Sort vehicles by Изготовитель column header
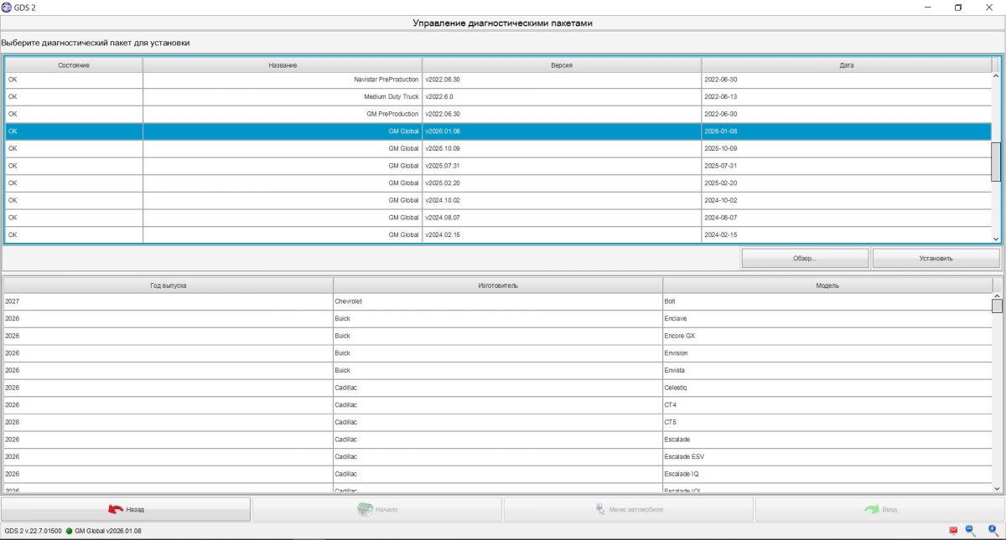1006x540 pixels. [x=497, y=285]
